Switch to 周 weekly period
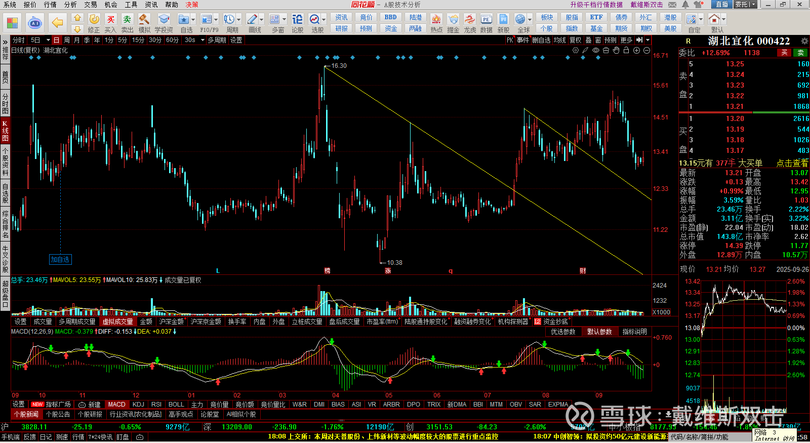The width and height of the screenshot is (810, 443). (x=67, y=40)
